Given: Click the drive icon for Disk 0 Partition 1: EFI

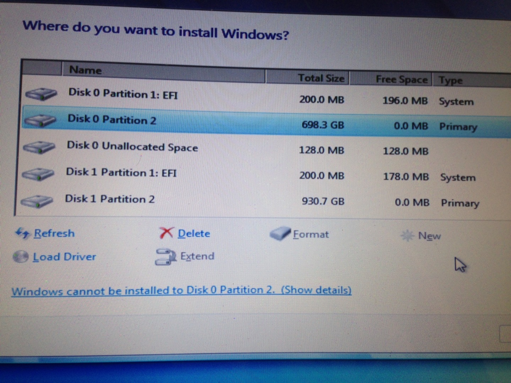Looking at the screenshot, I should pos(41,94).
